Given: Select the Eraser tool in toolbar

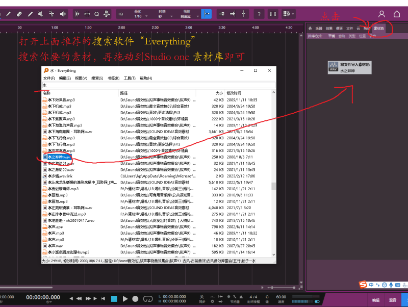Looking at the screenshot, I should (x=19, y=14).
